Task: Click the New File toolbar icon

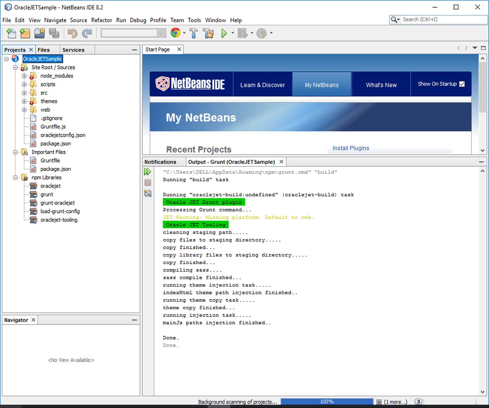Action: tap(11, 33)
